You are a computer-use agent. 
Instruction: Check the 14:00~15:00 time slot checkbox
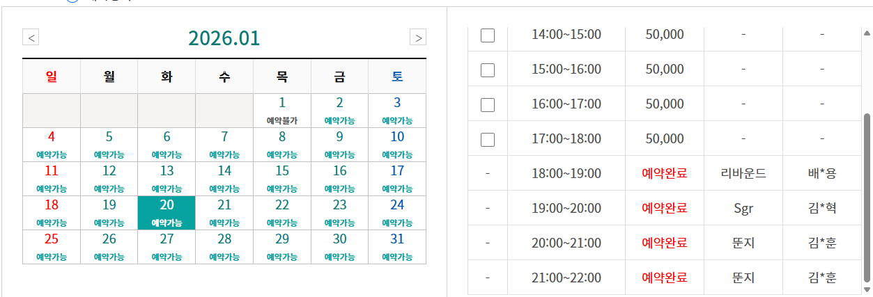click(488, 35)
